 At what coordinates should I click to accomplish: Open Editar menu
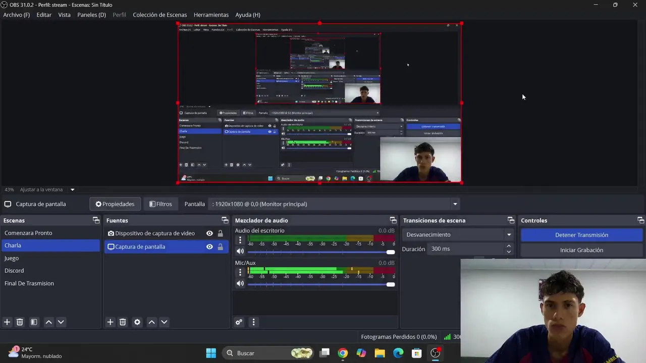coord(44,15)
